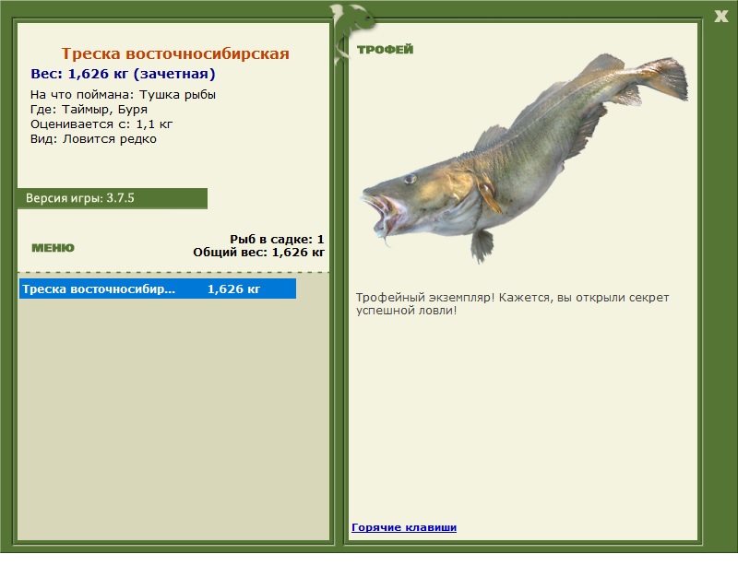Click the ТРОФЕЙ heading
Screen dimensions: 738x566
(x=385, y=50)
